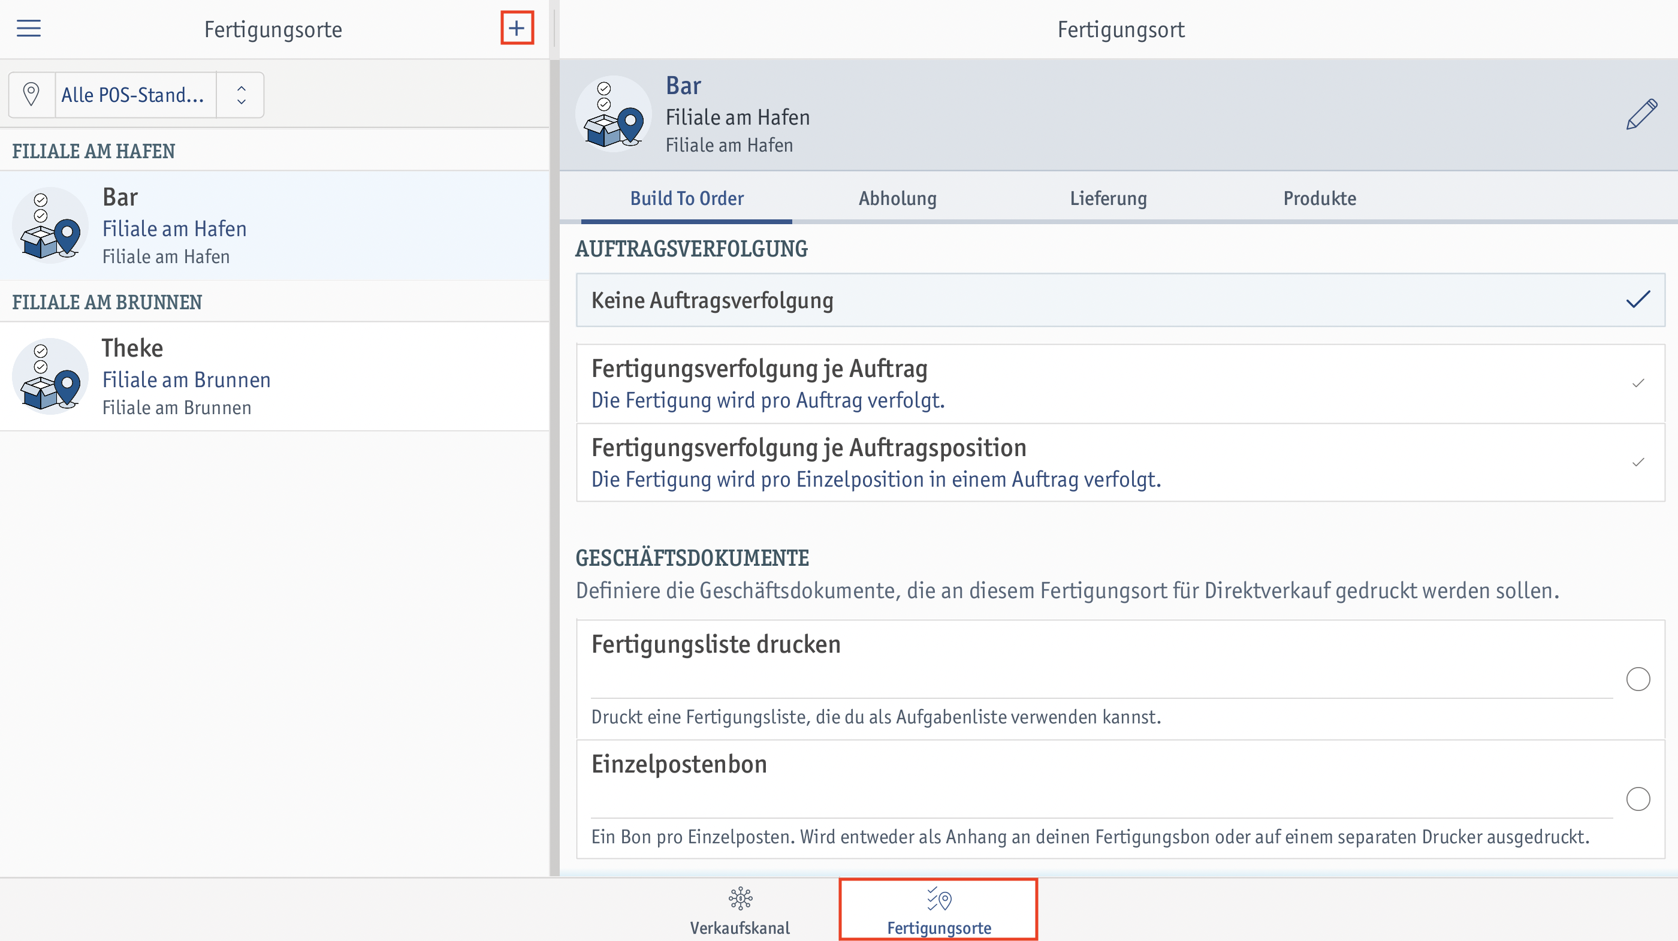Select Fertigungsverfolgung je Auftrag option

(1119, 382)
